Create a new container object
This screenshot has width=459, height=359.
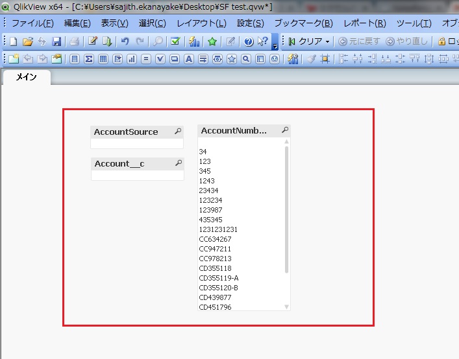tap(260, 60)
